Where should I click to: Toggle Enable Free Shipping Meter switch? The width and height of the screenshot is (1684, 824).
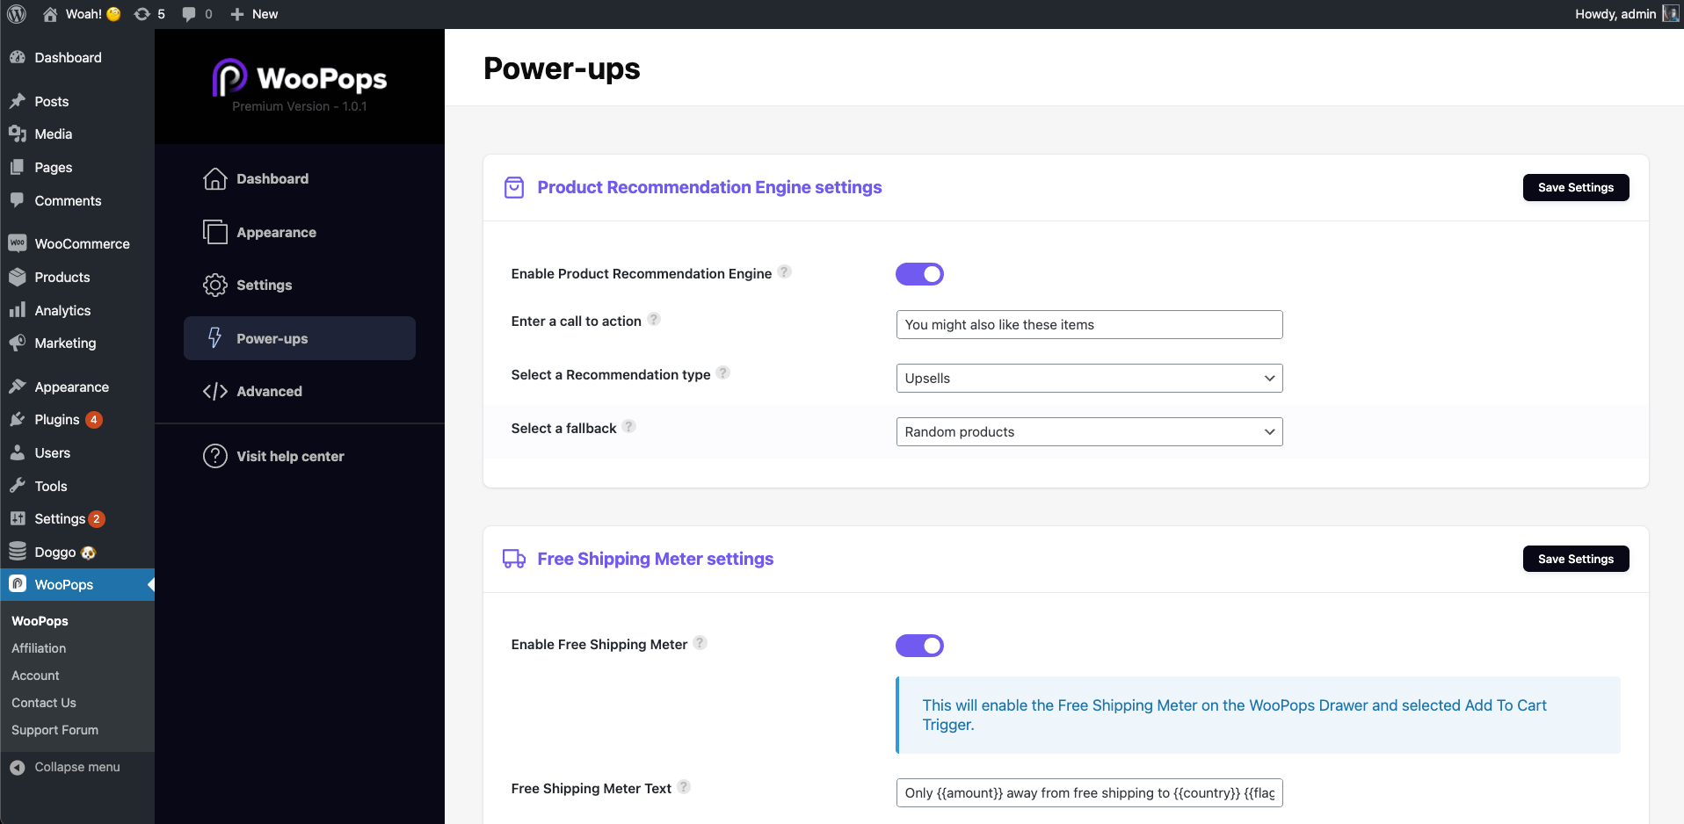(919, 646)
